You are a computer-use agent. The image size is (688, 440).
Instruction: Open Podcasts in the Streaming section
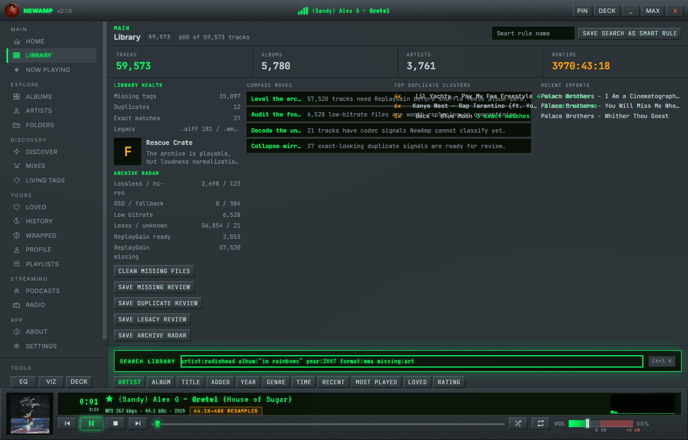click(x=52, y=291)
